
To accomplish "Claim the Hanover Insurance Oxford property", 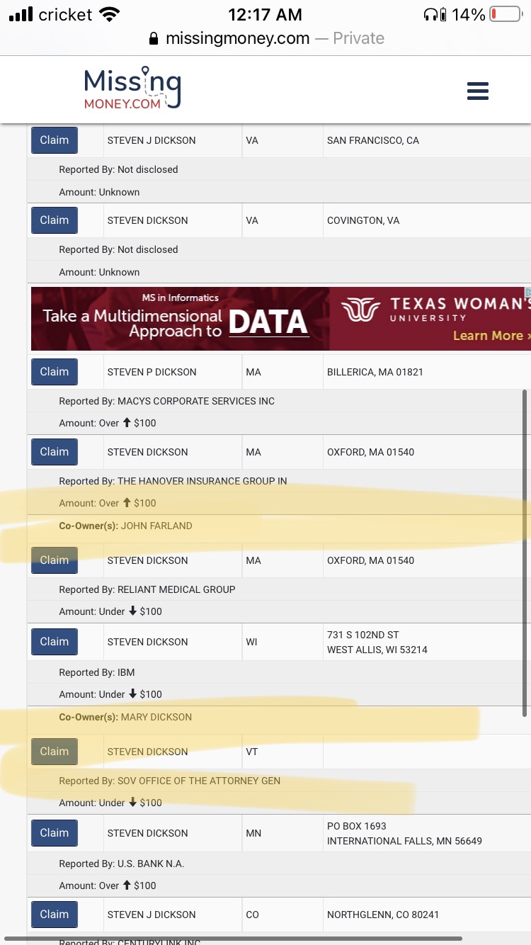I will click(55, 452).
